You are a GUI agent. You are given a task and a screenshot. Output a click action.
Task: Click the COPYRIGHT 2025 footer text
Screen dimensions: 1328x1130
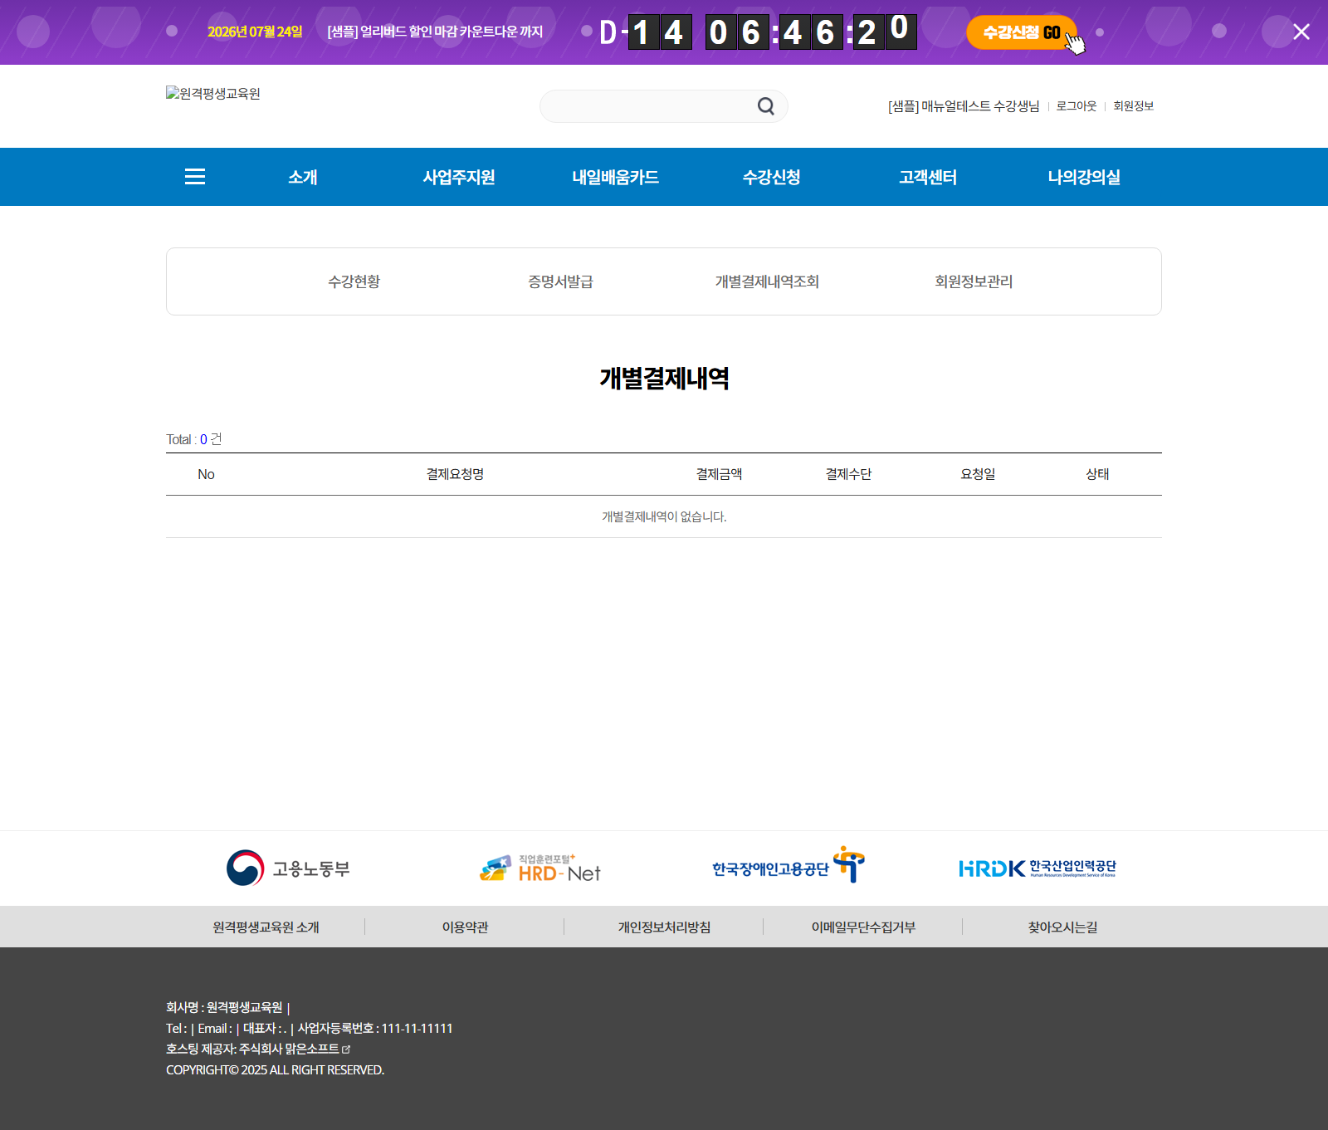(x=275, y=1070)
